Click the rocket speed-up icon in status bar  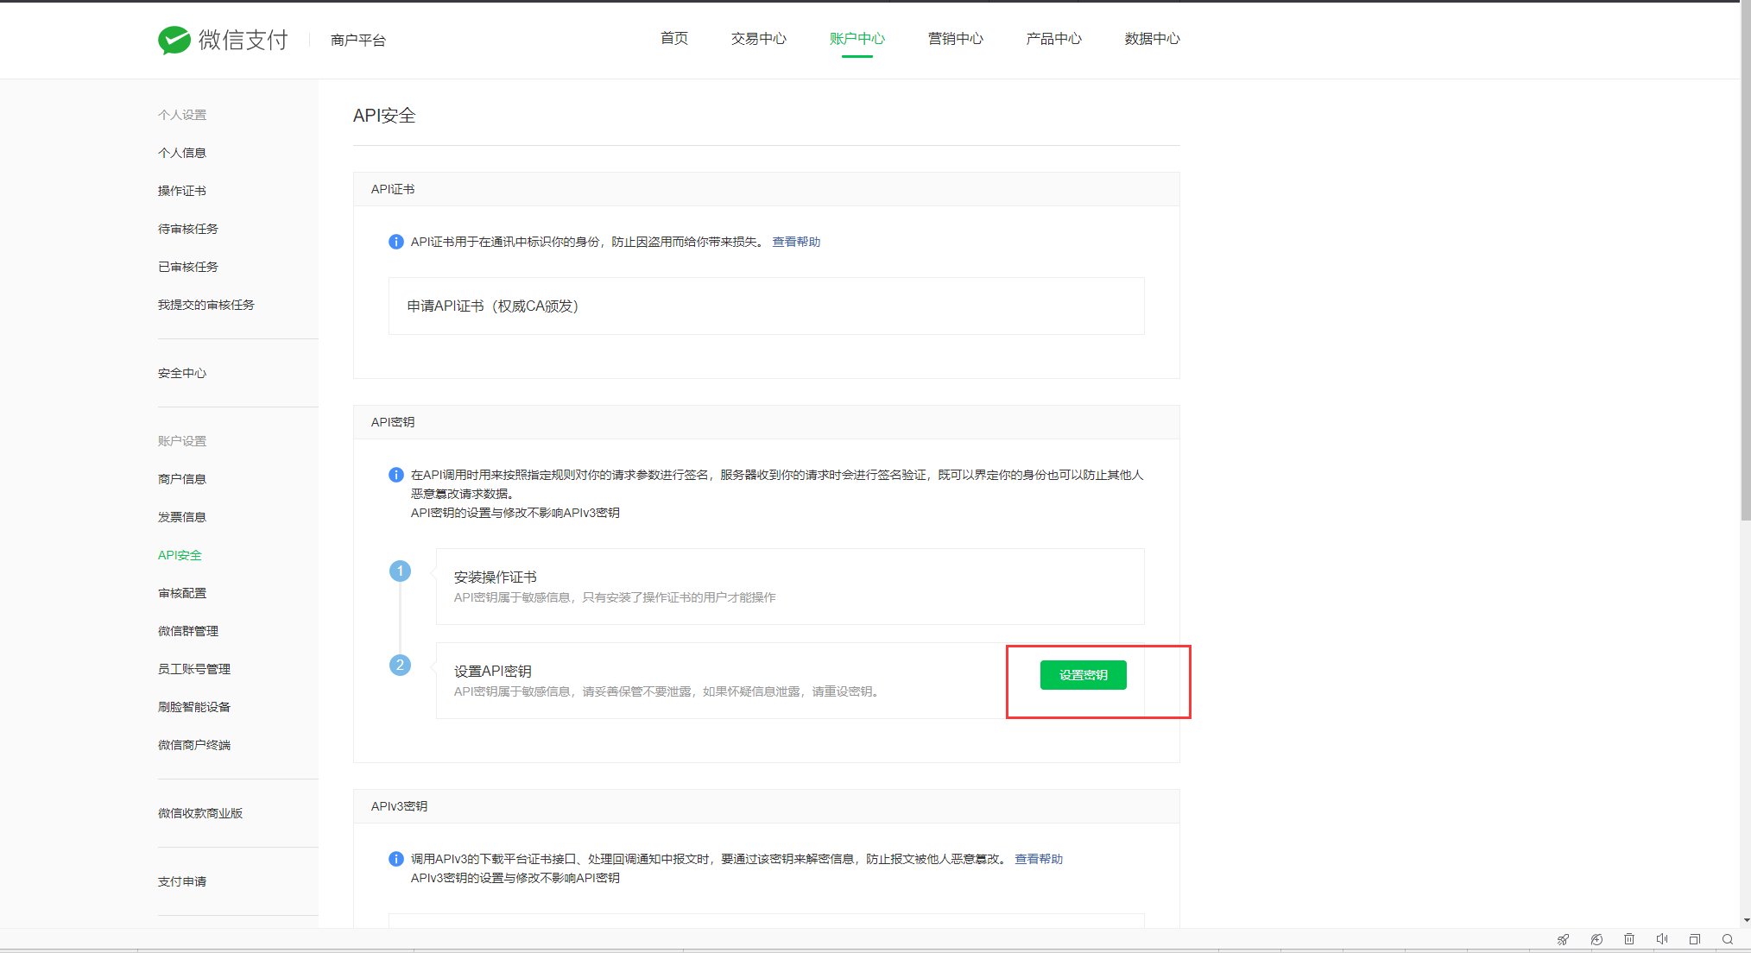1563,939
